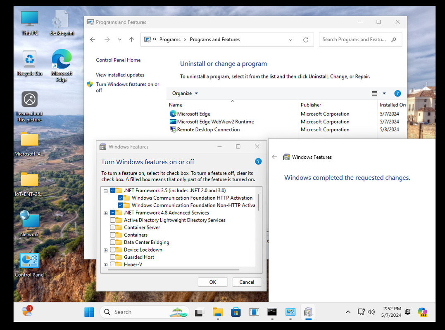The height and width of the screenshot is (330, 445).
Task: Click the search magnifier in Programs and Features
Action: pyautogui.click(x=394, y=40)
